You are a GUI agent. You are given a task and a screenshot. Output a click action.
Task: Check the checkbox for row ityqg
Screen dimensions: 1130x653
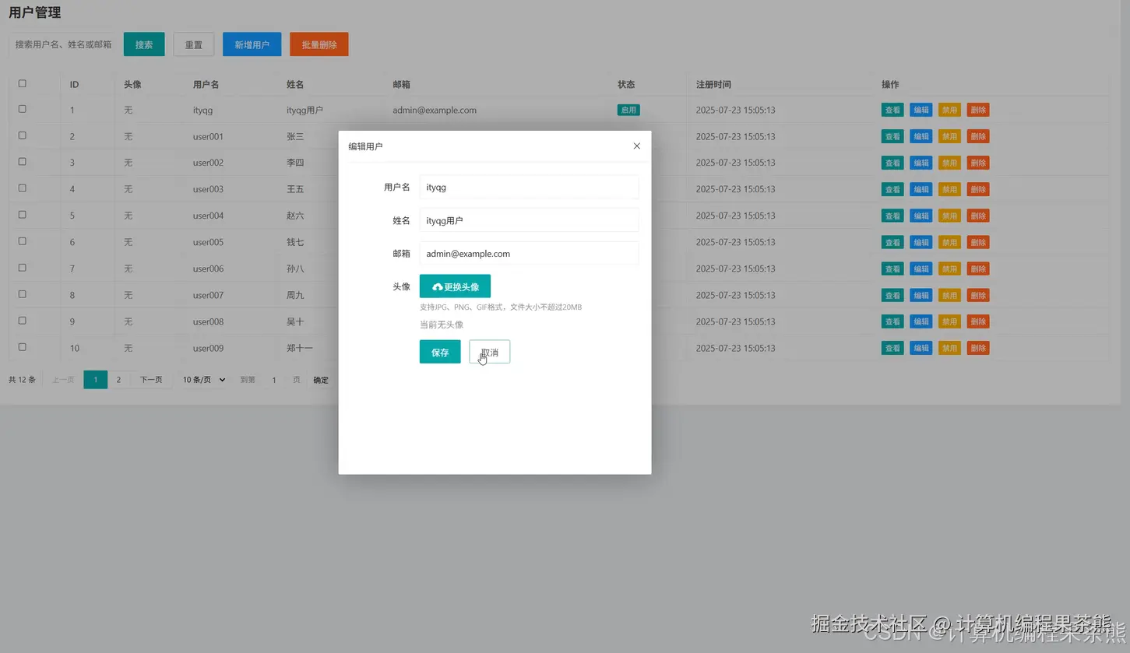tap(23, 109)
